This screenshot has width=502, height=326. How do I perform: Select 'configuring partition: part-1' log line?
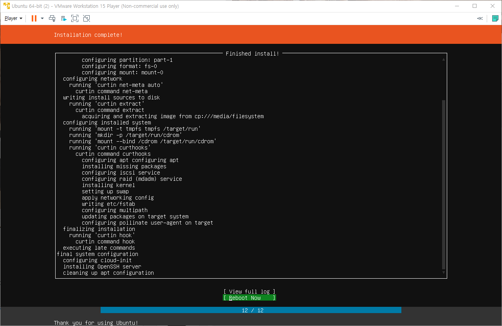pyautogui.click(x=127, y=60)
